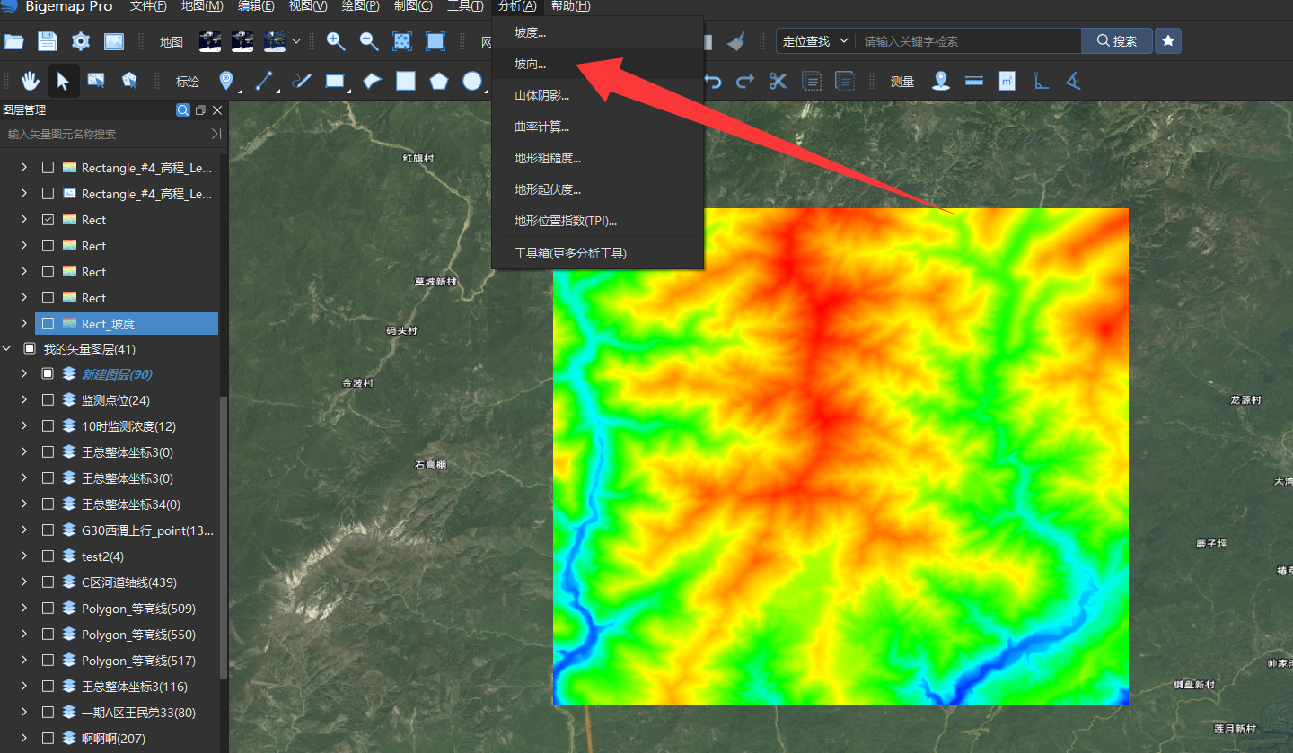Viewport: 1293px width, 753px height.
Task: Click the undo arrow icon
Action: pyautogui.click(x=713, y=81)
